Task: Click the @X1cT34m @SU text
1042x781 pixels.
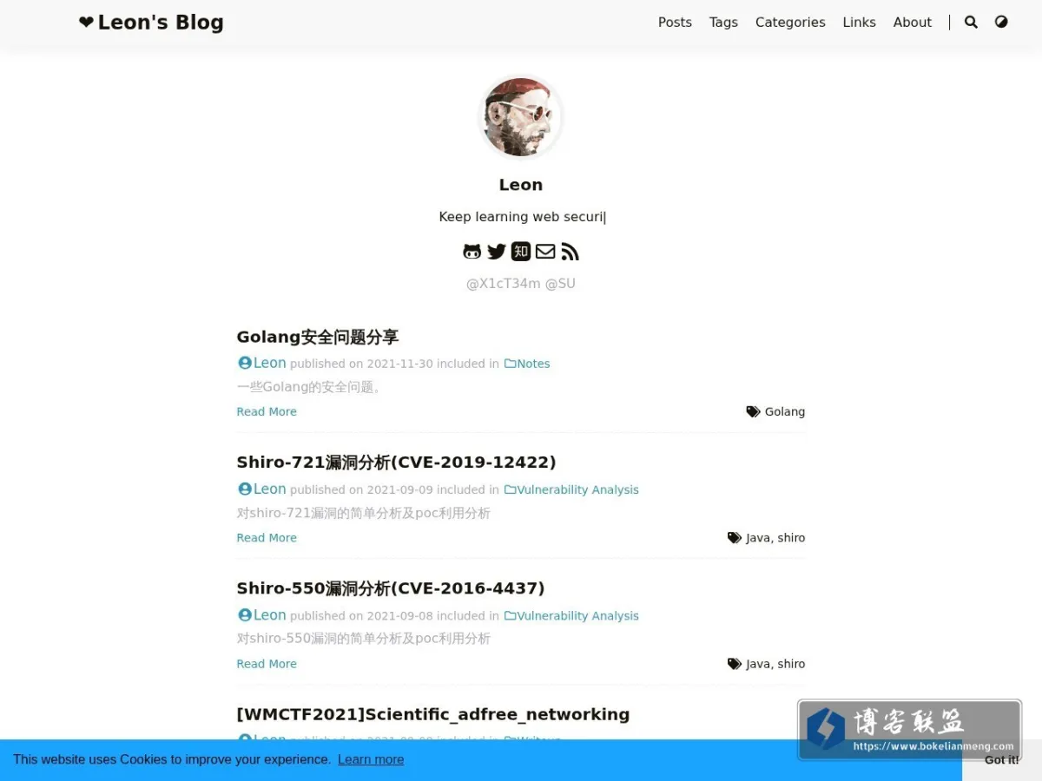Action: tap(521, 284)
